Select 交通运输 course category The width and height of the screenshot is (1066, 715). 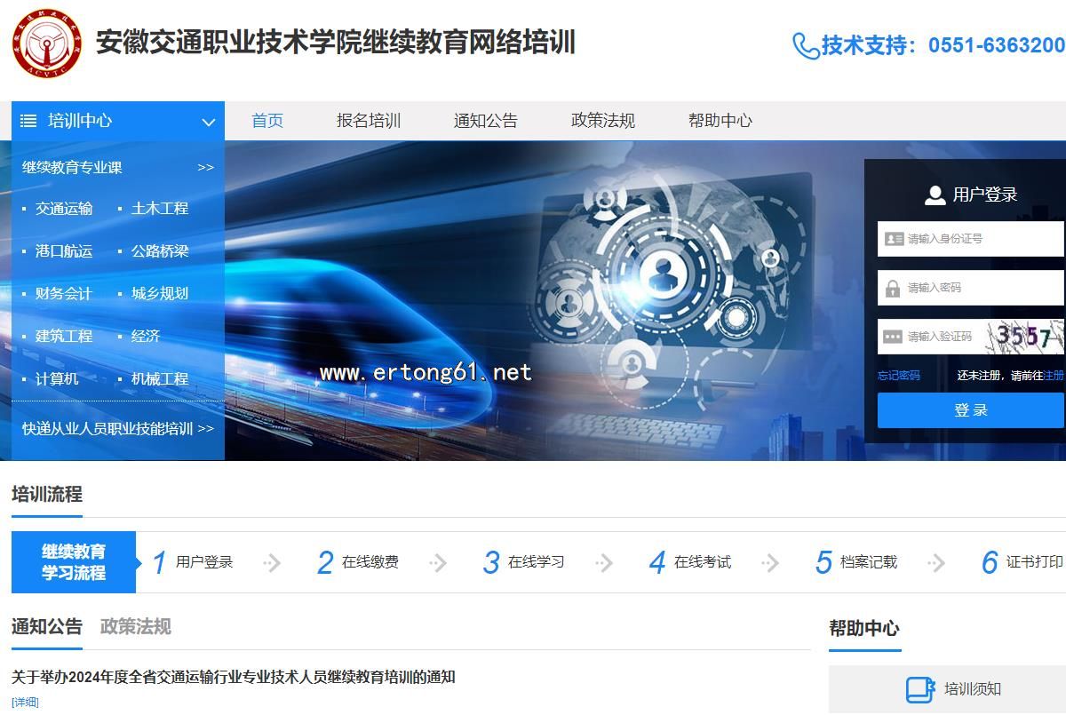64,208
